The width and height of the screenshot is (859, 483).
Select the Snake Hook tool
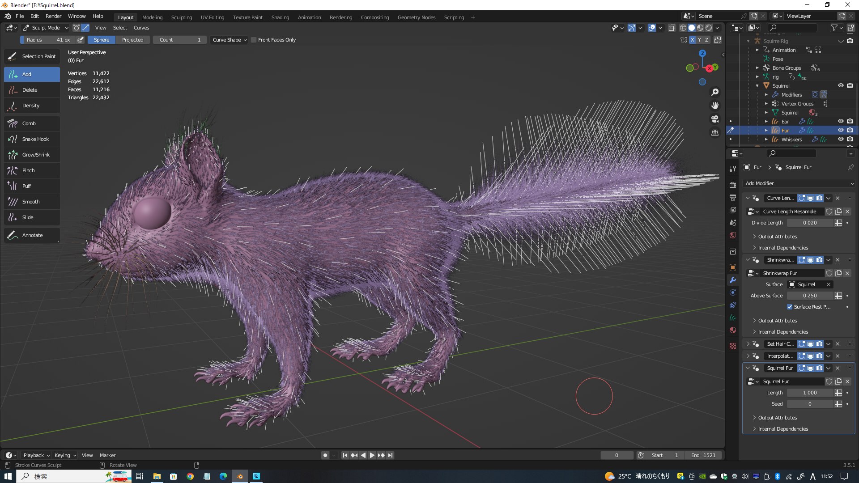[32, 139]
